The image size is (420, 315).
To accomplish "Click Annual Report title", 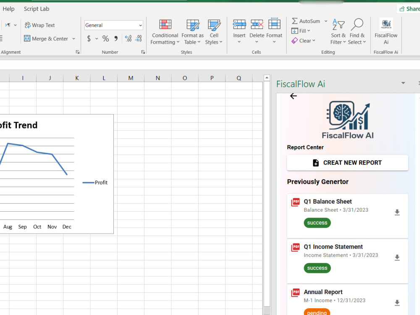I will (323, 292).
